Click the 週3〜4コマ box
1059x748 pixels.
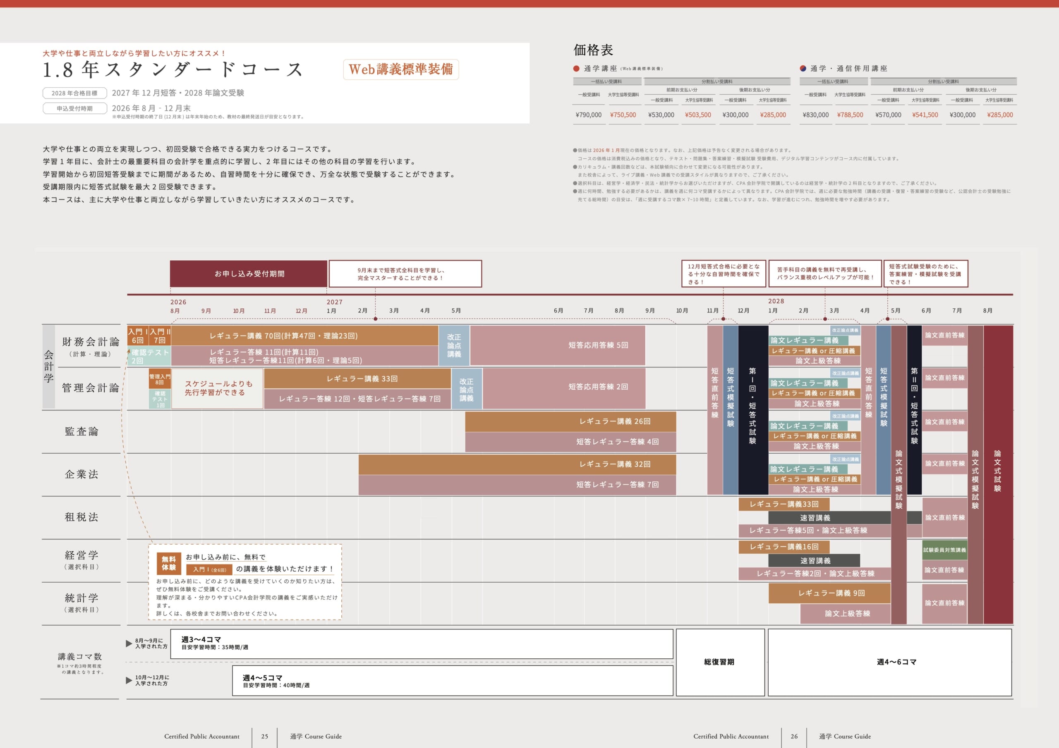[422, 644]
